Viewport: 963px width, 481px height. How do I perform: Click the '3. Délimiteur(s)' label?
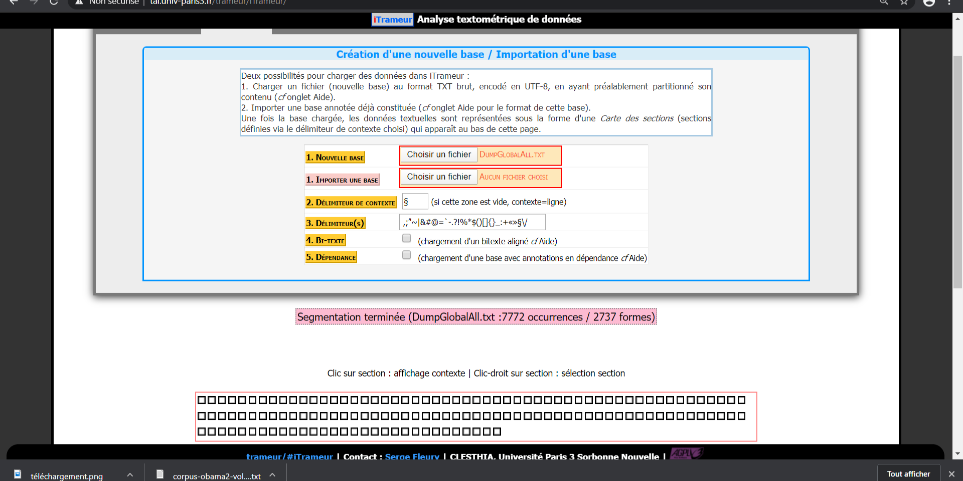(335, 223)
